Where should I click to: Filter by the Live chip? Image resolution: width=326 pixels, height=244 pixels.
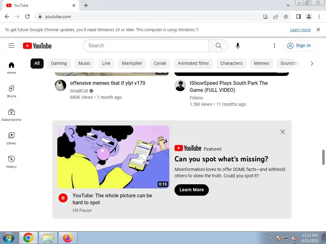[106, 63]
